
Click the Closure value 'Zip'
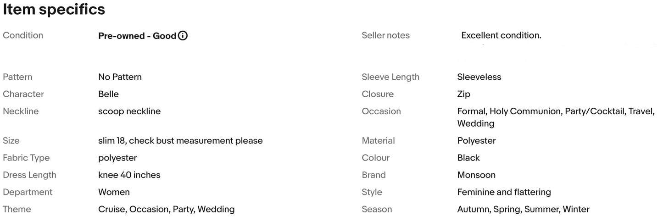point(463,94)
